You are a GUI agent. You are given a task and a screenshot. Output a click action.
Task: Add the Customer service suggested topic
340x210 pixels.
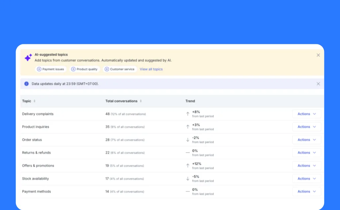120,69
